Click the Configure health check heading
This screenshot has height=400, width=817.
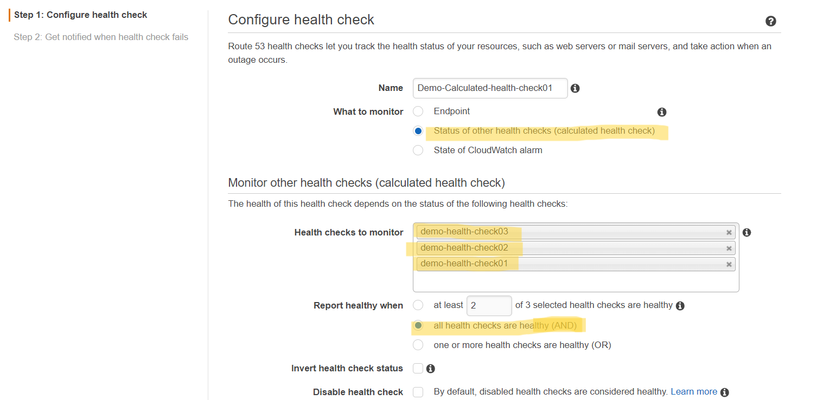pos(301,20)
